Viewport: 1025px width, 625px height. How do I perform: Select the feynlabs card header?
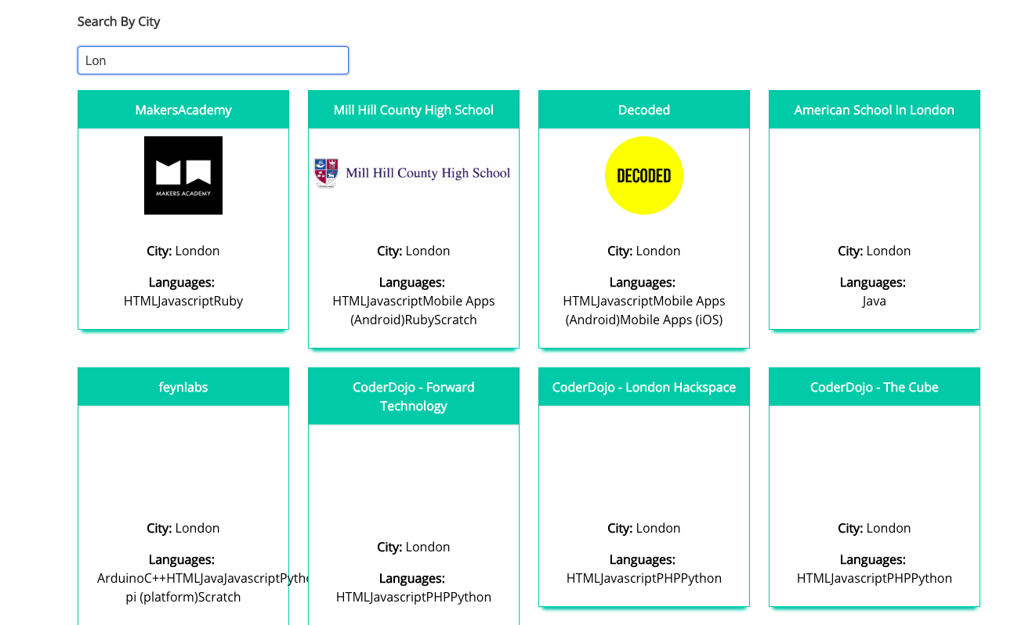183,387
